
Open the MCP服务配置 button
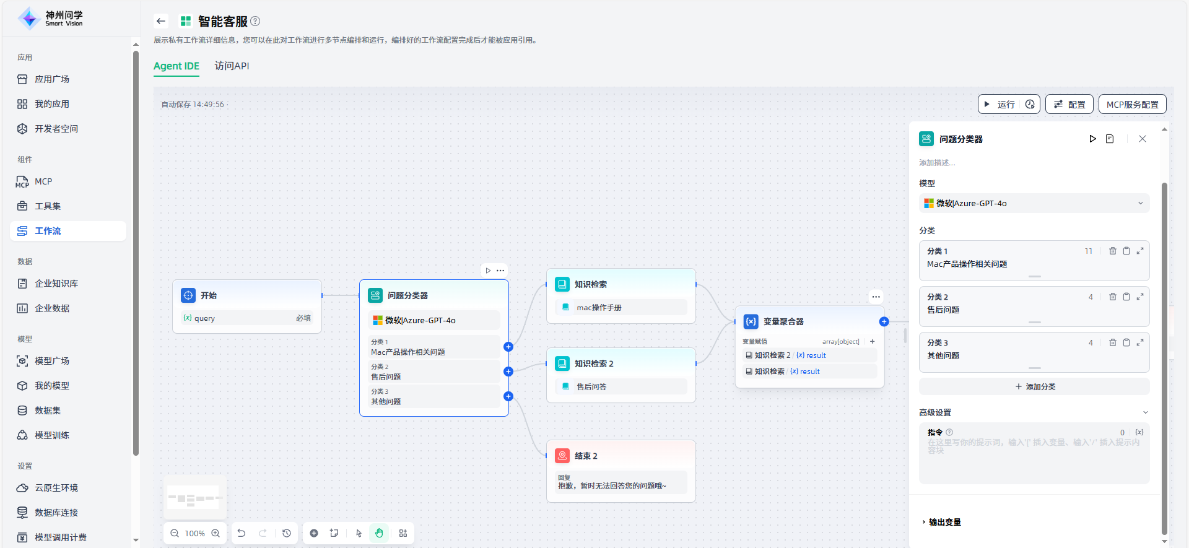pos(1132,105)
